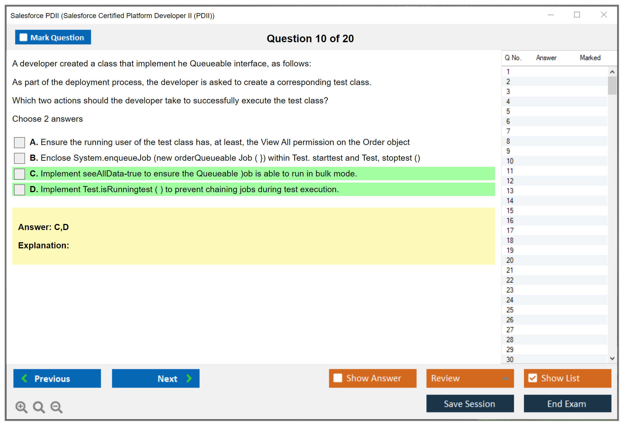Uncheck the Show List option

[533, 378]
